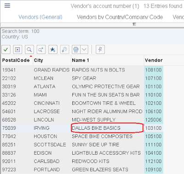The image size is (184, 174).
Task: Open the hamburger menu icon
Action: [7, 6]
